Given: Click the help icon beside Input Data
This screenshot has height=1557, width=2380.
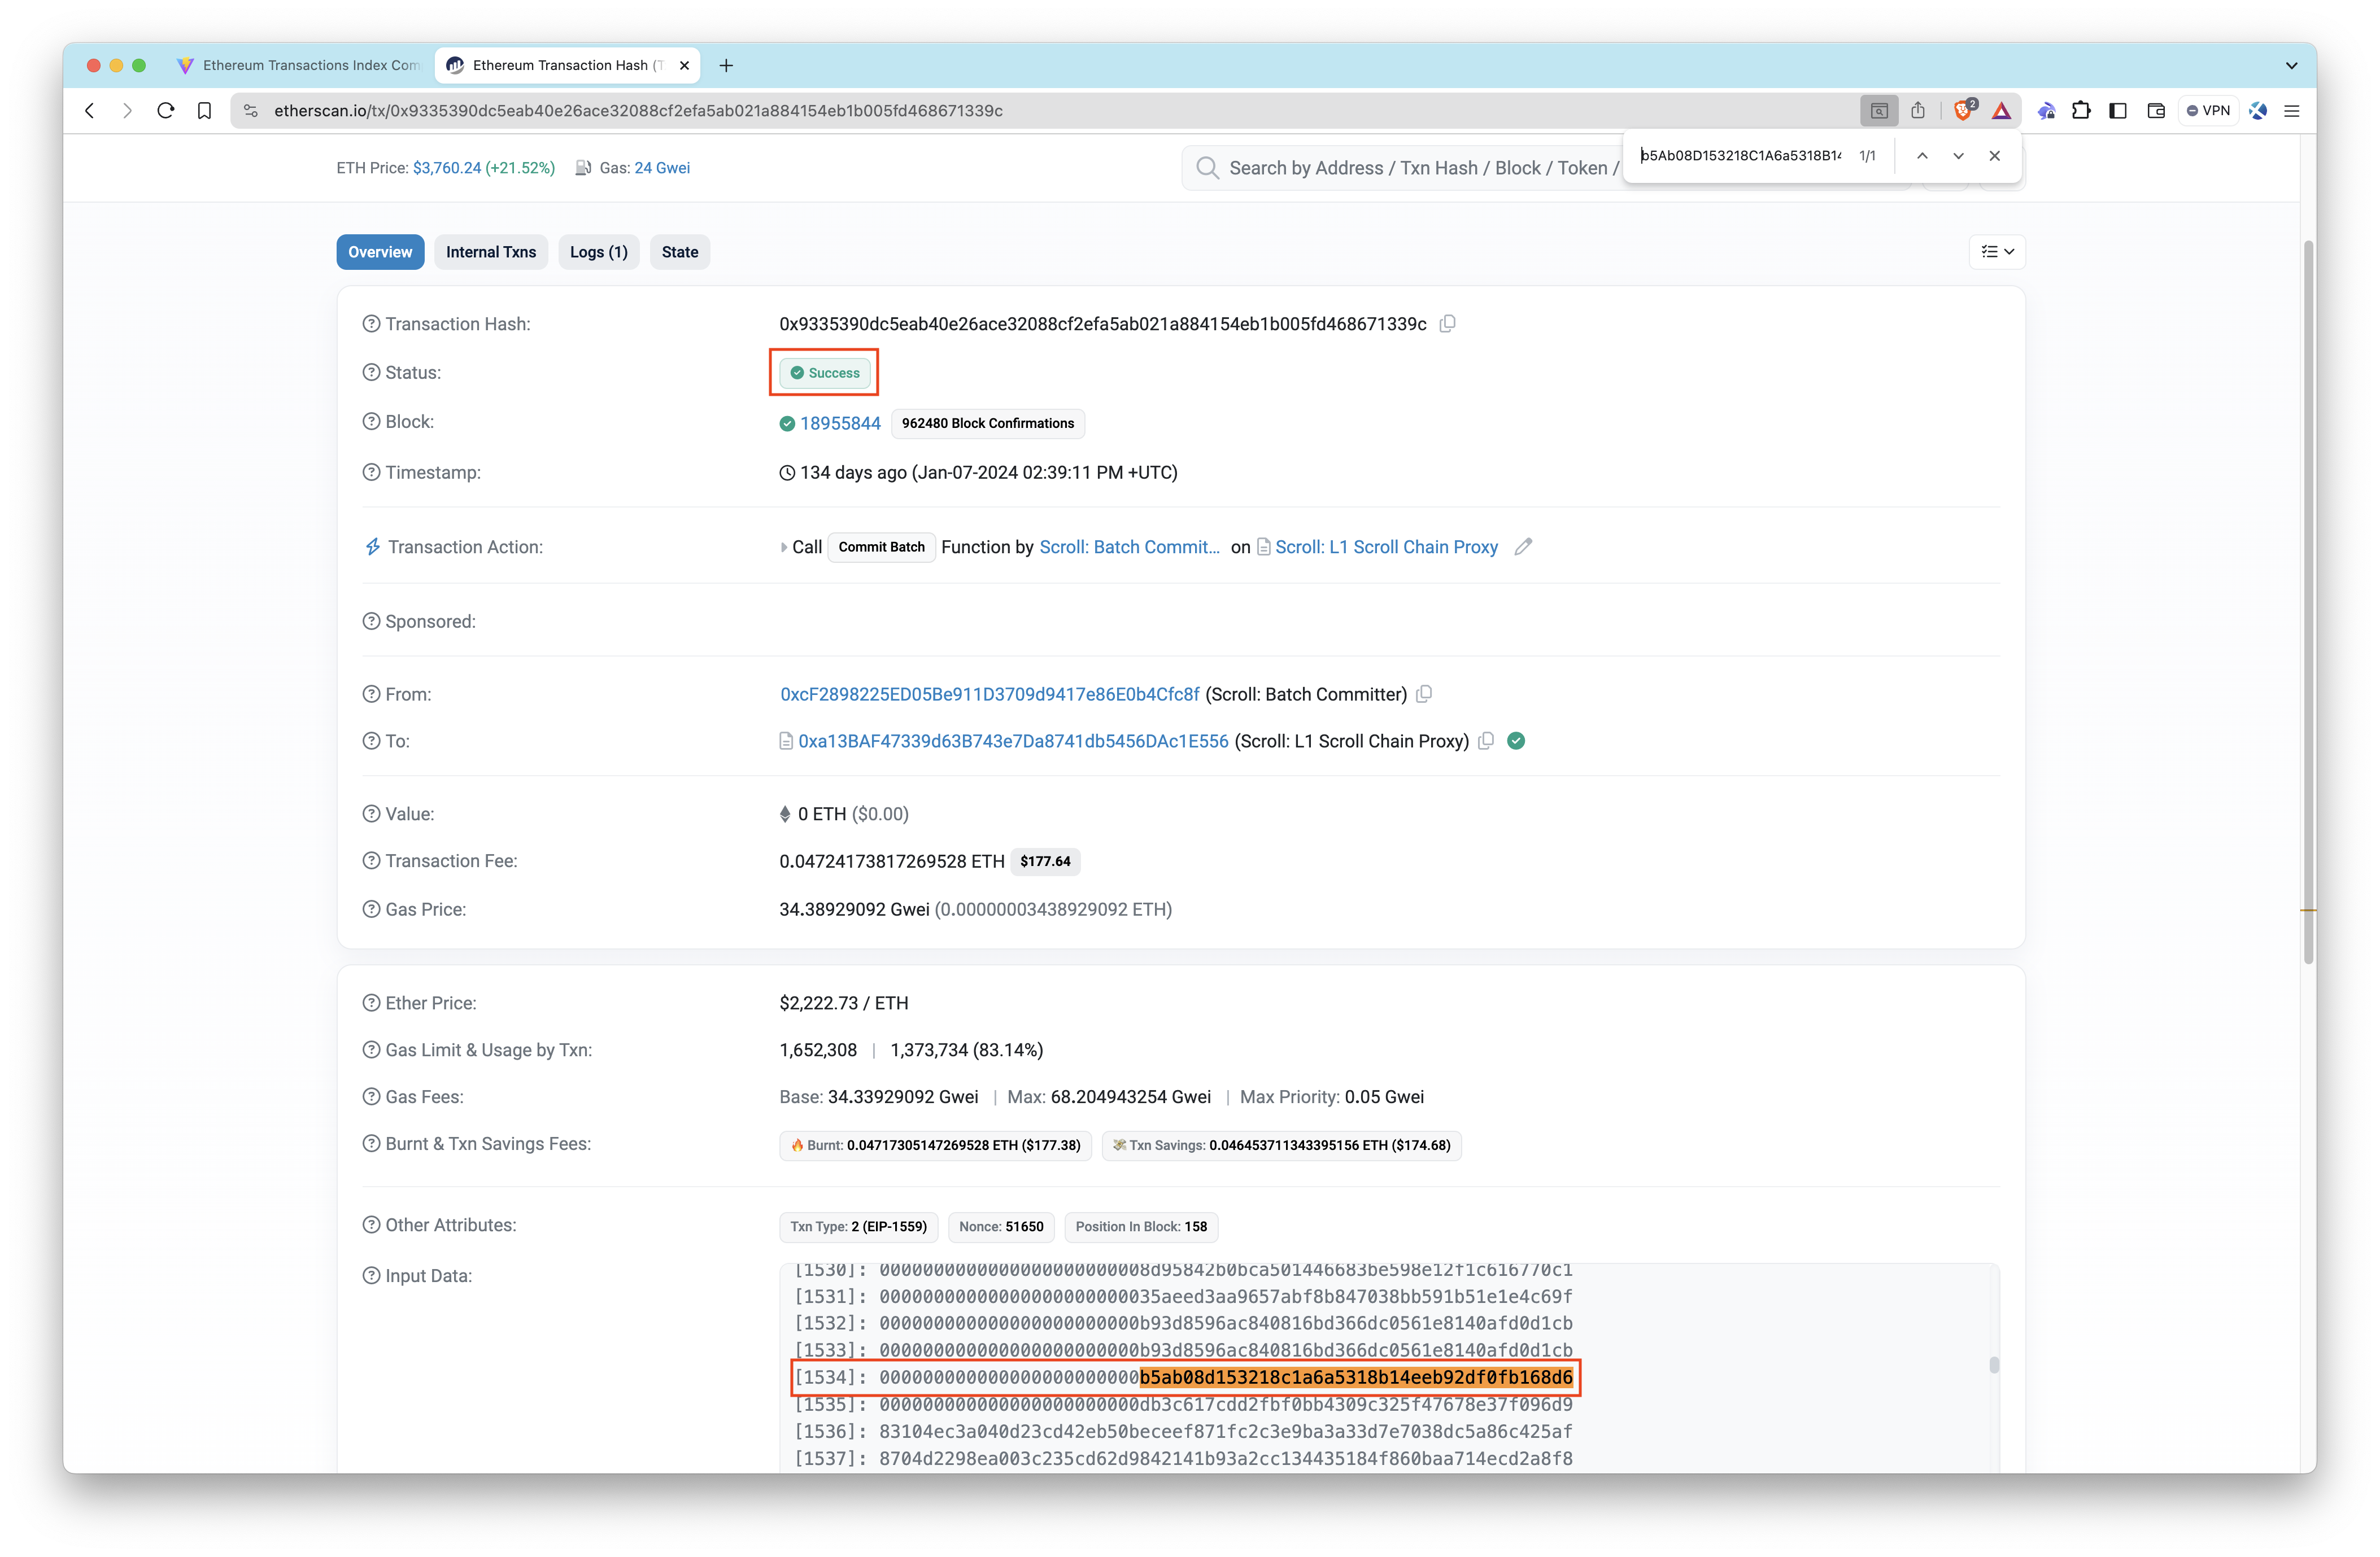Looking at the screenshot, I should click(x=371, y=1275).
